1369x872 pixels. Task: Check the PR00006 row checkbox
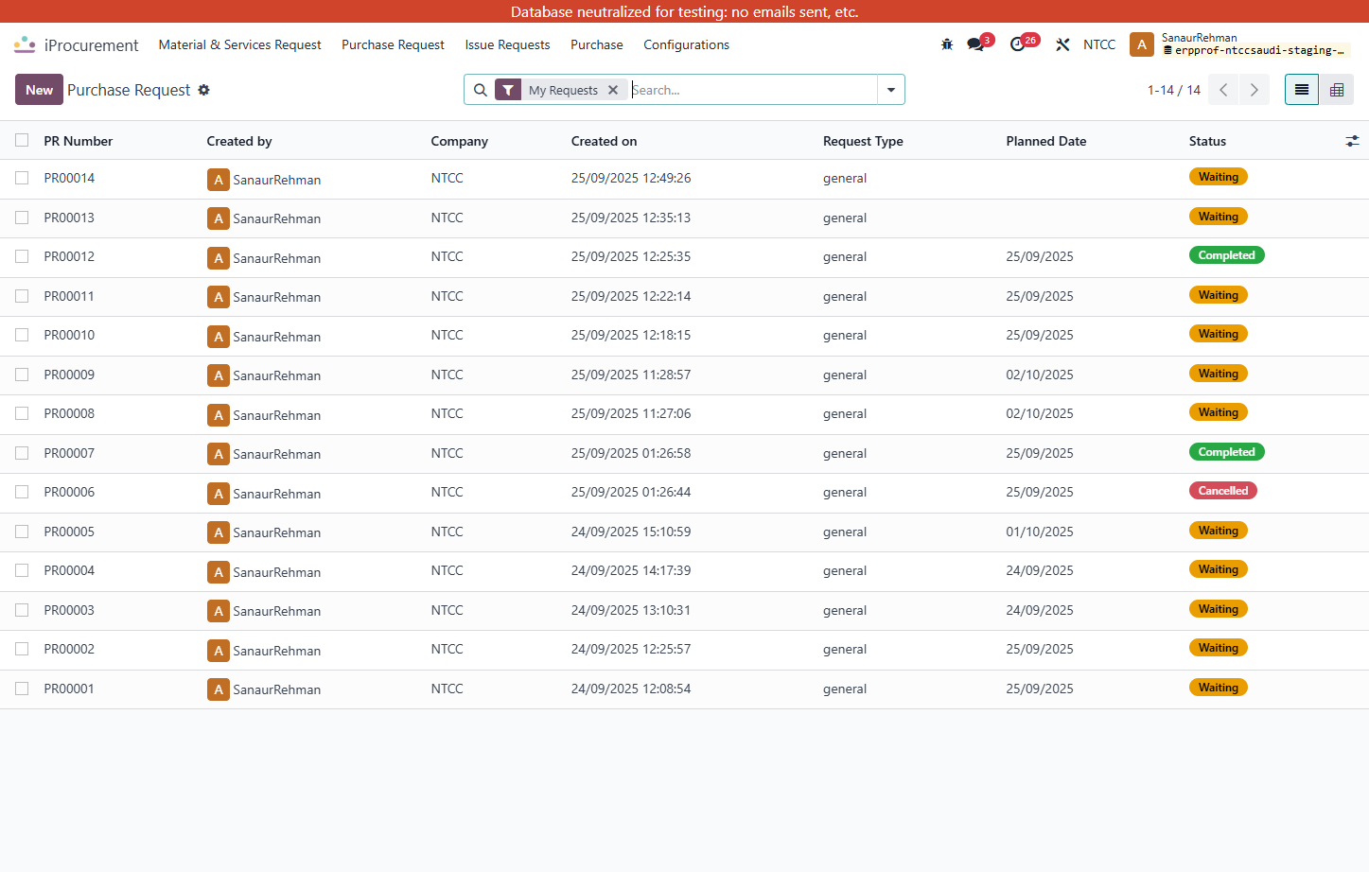pyautogui.click(x=22, y=492)
